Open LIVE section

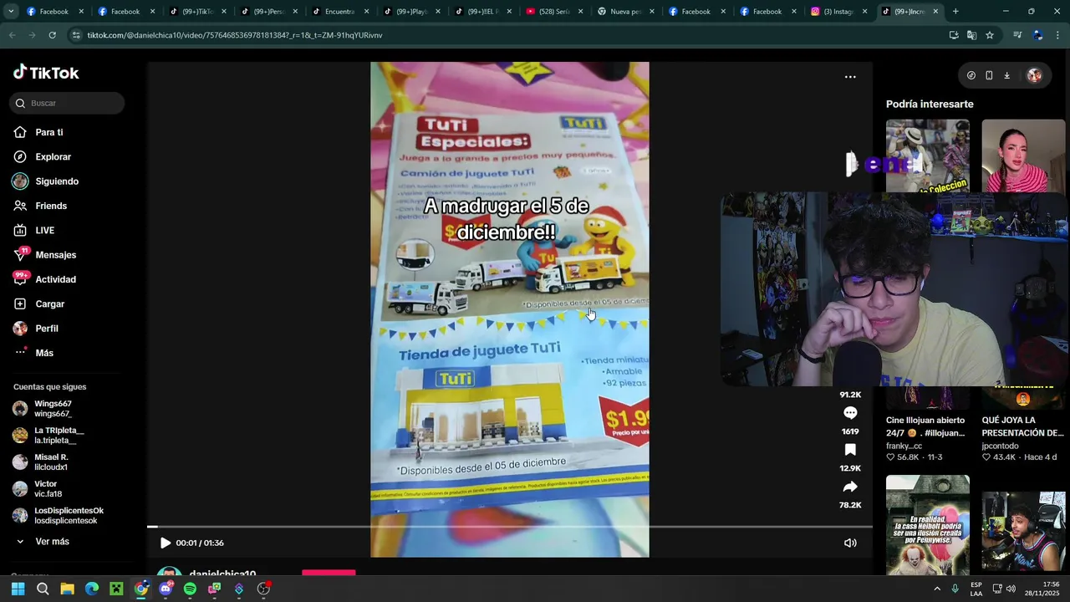coord(34,230)
